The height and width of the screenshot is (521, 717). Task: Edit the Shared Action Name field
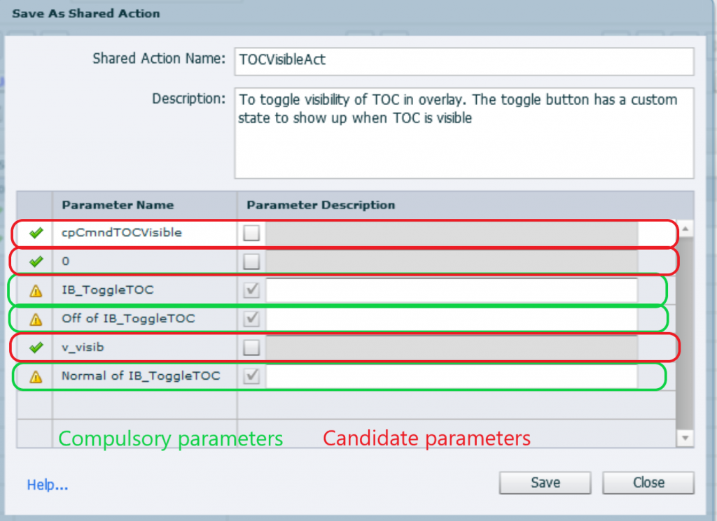click(464, 61)
